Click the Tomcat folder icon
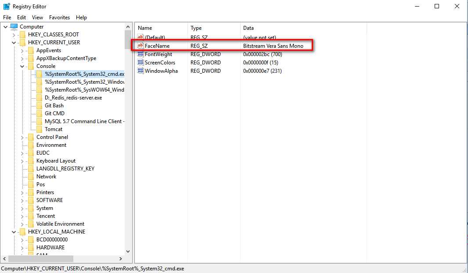Image resolution: width=468 pixels, height=273 pixels. coord(39,129)
